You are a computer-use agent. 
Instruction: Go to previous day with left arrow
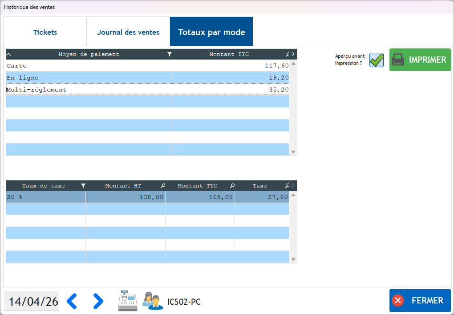tap(72, 301)
